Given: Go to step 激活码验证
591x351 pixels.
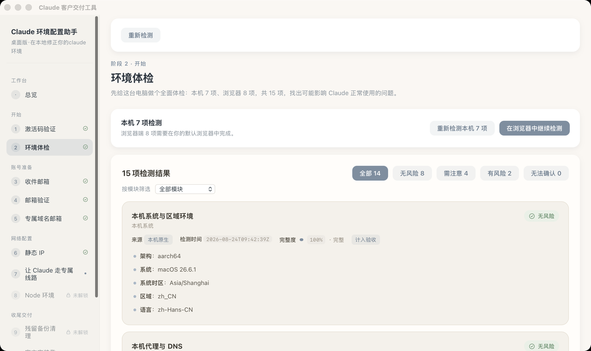Looking at the screenshot, I should [x=49, y=129].
